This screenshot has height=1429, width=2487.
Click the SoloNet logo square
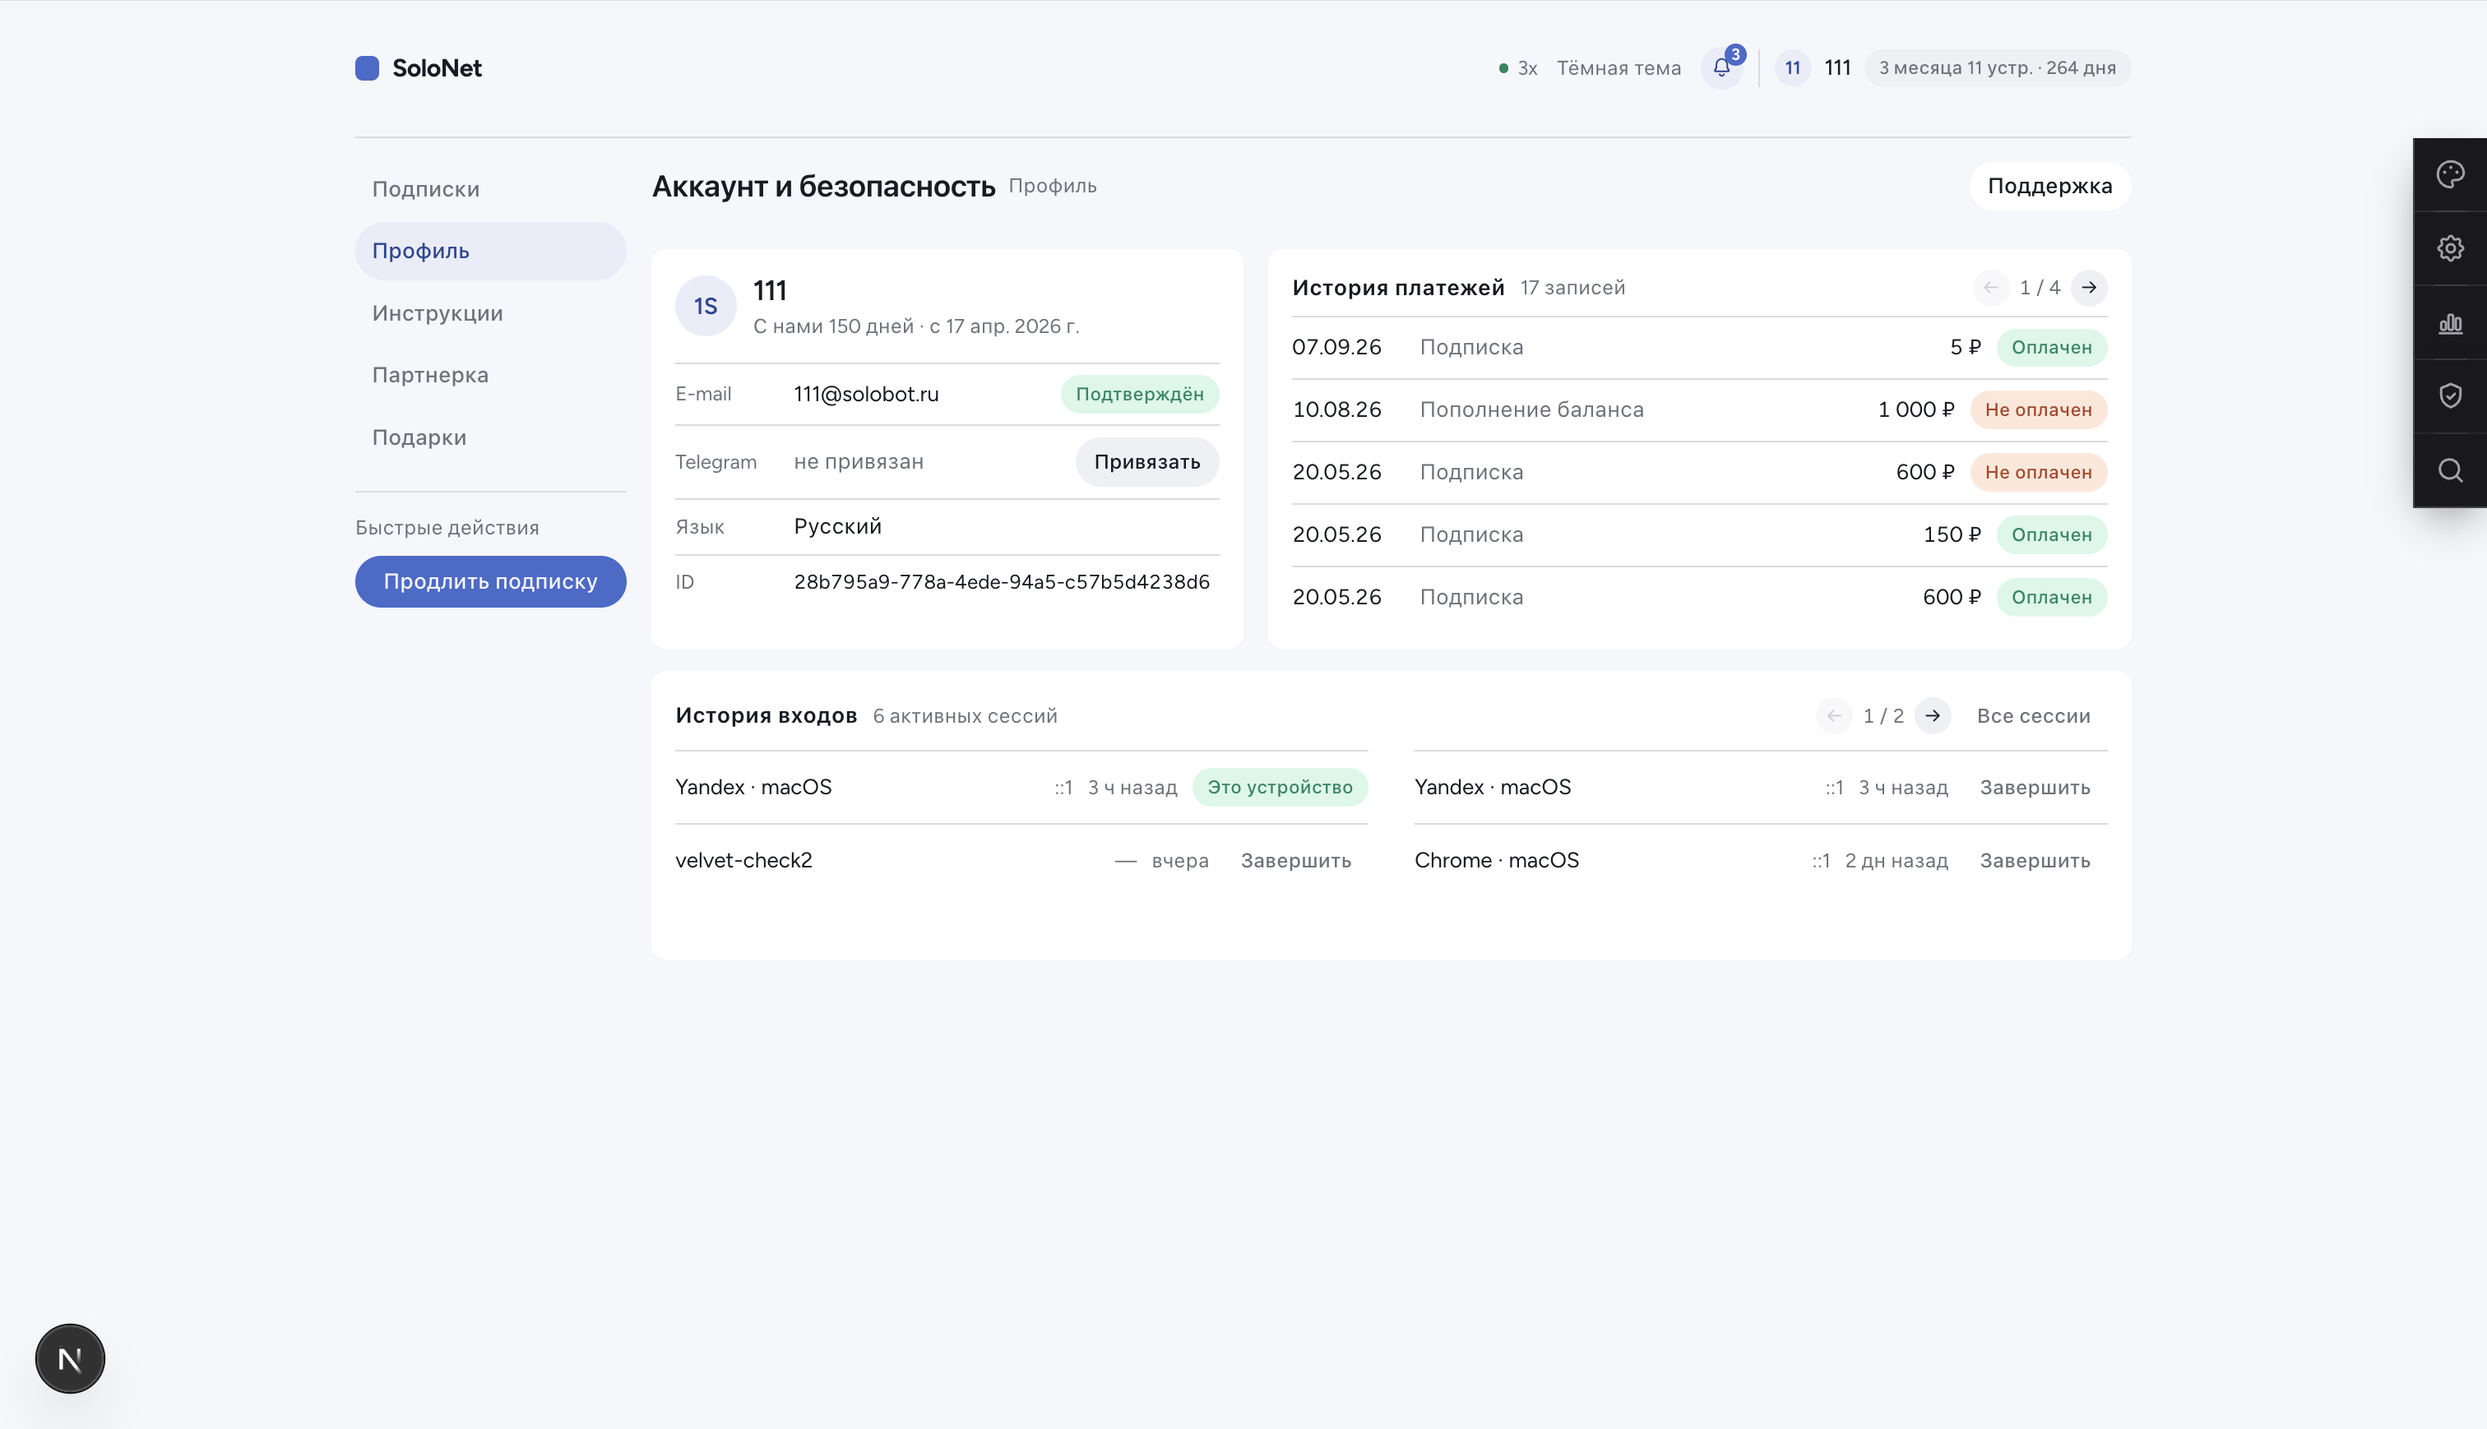click(x=367, y=67)
